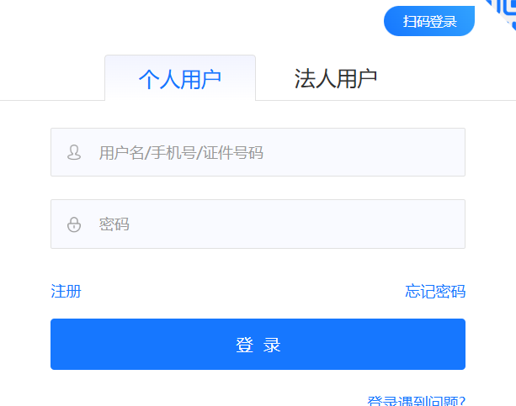Switch to the 个人用户 tab
Viewport: 516px width, 406px height.
(179, 79)
